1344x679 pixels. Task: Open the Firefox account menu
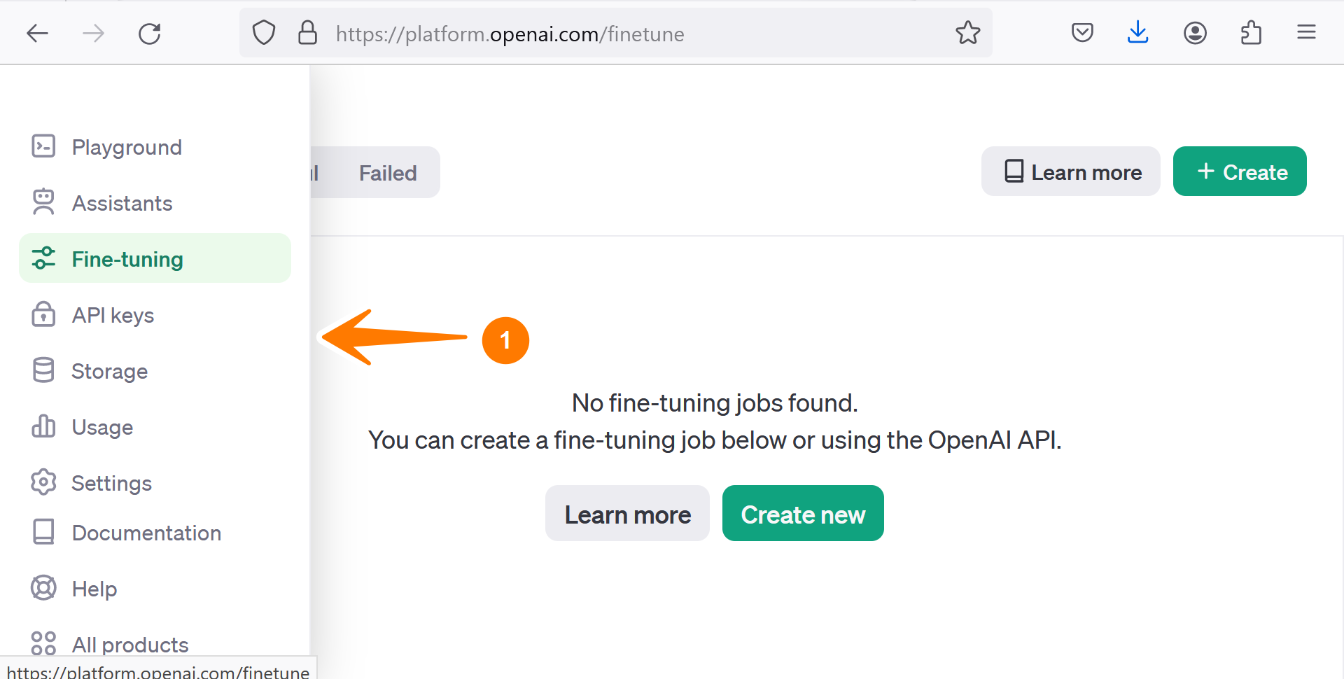(x=1195, y=33)
